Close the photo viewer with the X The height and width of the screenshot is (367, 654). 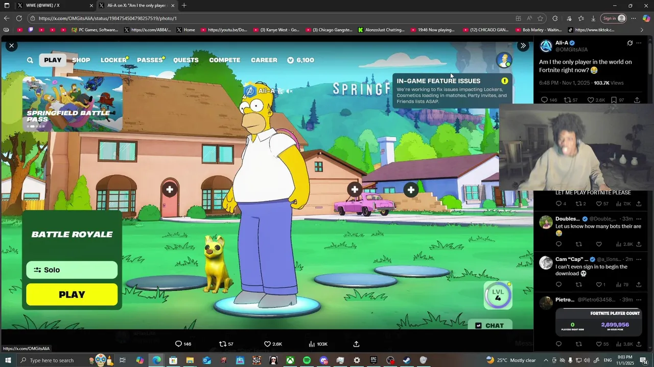11,46
